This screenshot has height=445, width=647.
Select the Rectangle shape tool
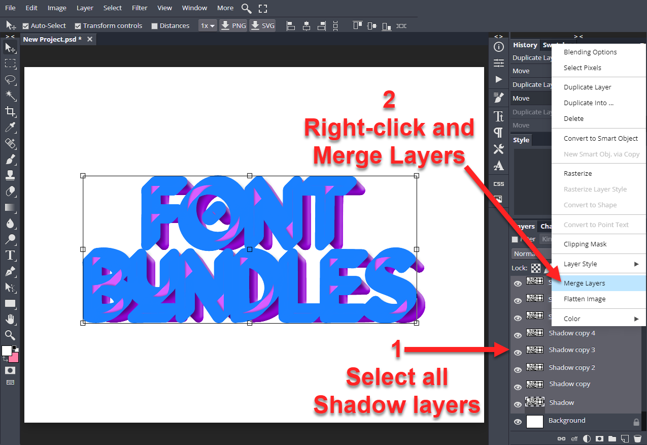coord(10,303)
